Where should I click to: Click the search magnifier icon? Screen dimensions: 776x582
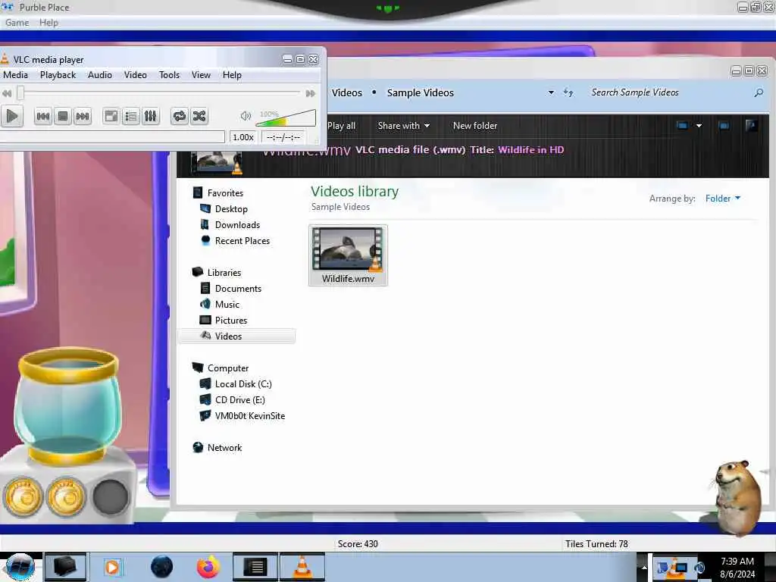(x=758, y=92)
